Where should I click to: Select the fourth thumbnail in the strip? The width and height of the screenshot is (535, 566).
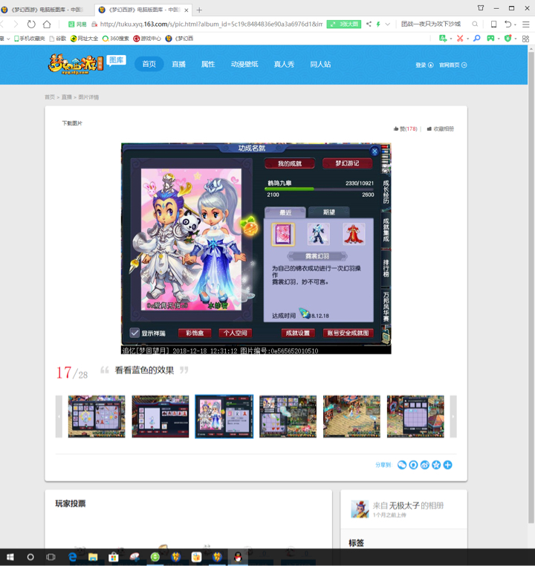click(288, 416)
